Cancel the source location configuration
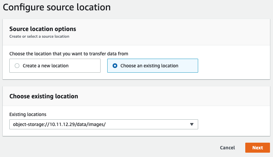This screenshot has width=273, height=157. [227, 148]
